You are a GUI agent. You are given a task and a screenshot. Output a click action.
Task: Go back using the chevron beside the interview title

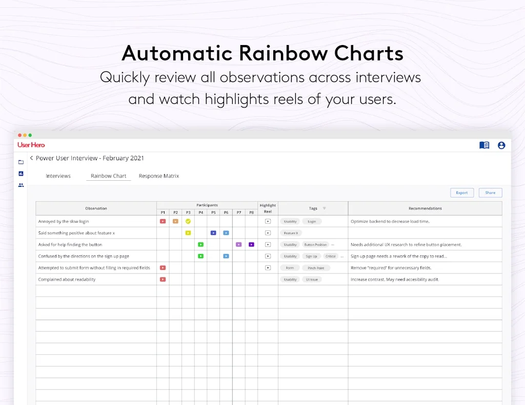(x=31, y=158)
